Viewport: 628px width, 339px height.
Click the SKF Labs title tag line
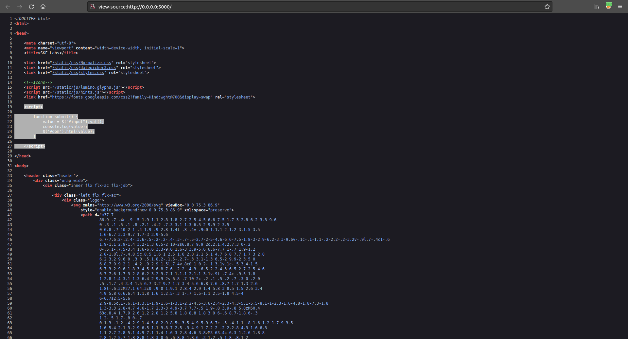pos(51,53)
